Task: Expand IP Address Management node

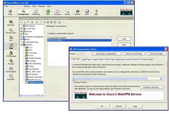Action: coord(21,37)
